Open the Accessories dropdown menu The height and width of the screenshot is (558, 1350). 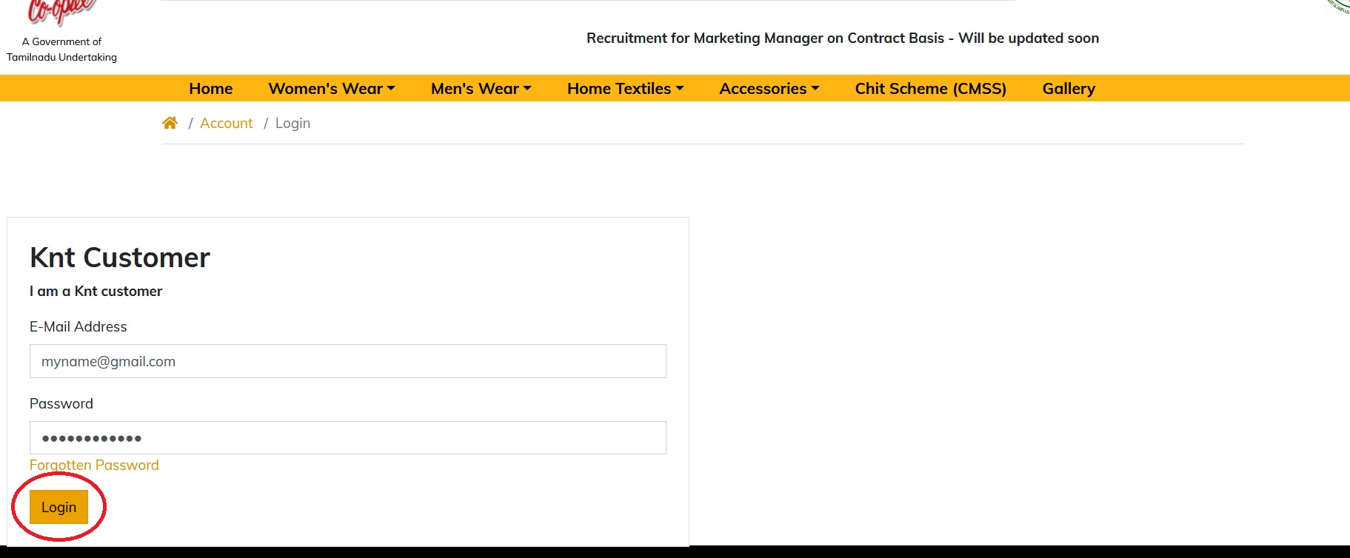point(769,88)
